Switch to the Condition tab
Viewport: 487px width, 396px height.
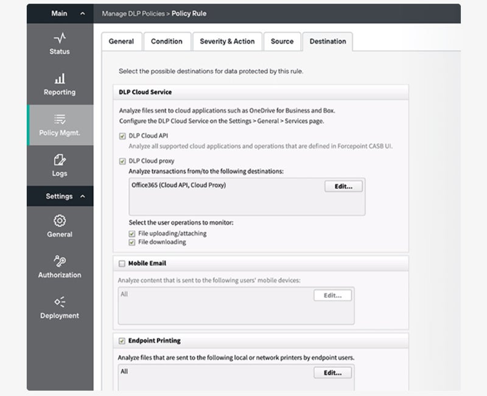[166, 41]
